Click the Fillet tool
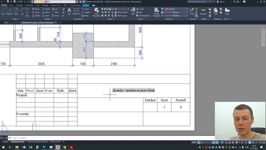The width and height of the screenshot is (266, 150). (55, 12)
